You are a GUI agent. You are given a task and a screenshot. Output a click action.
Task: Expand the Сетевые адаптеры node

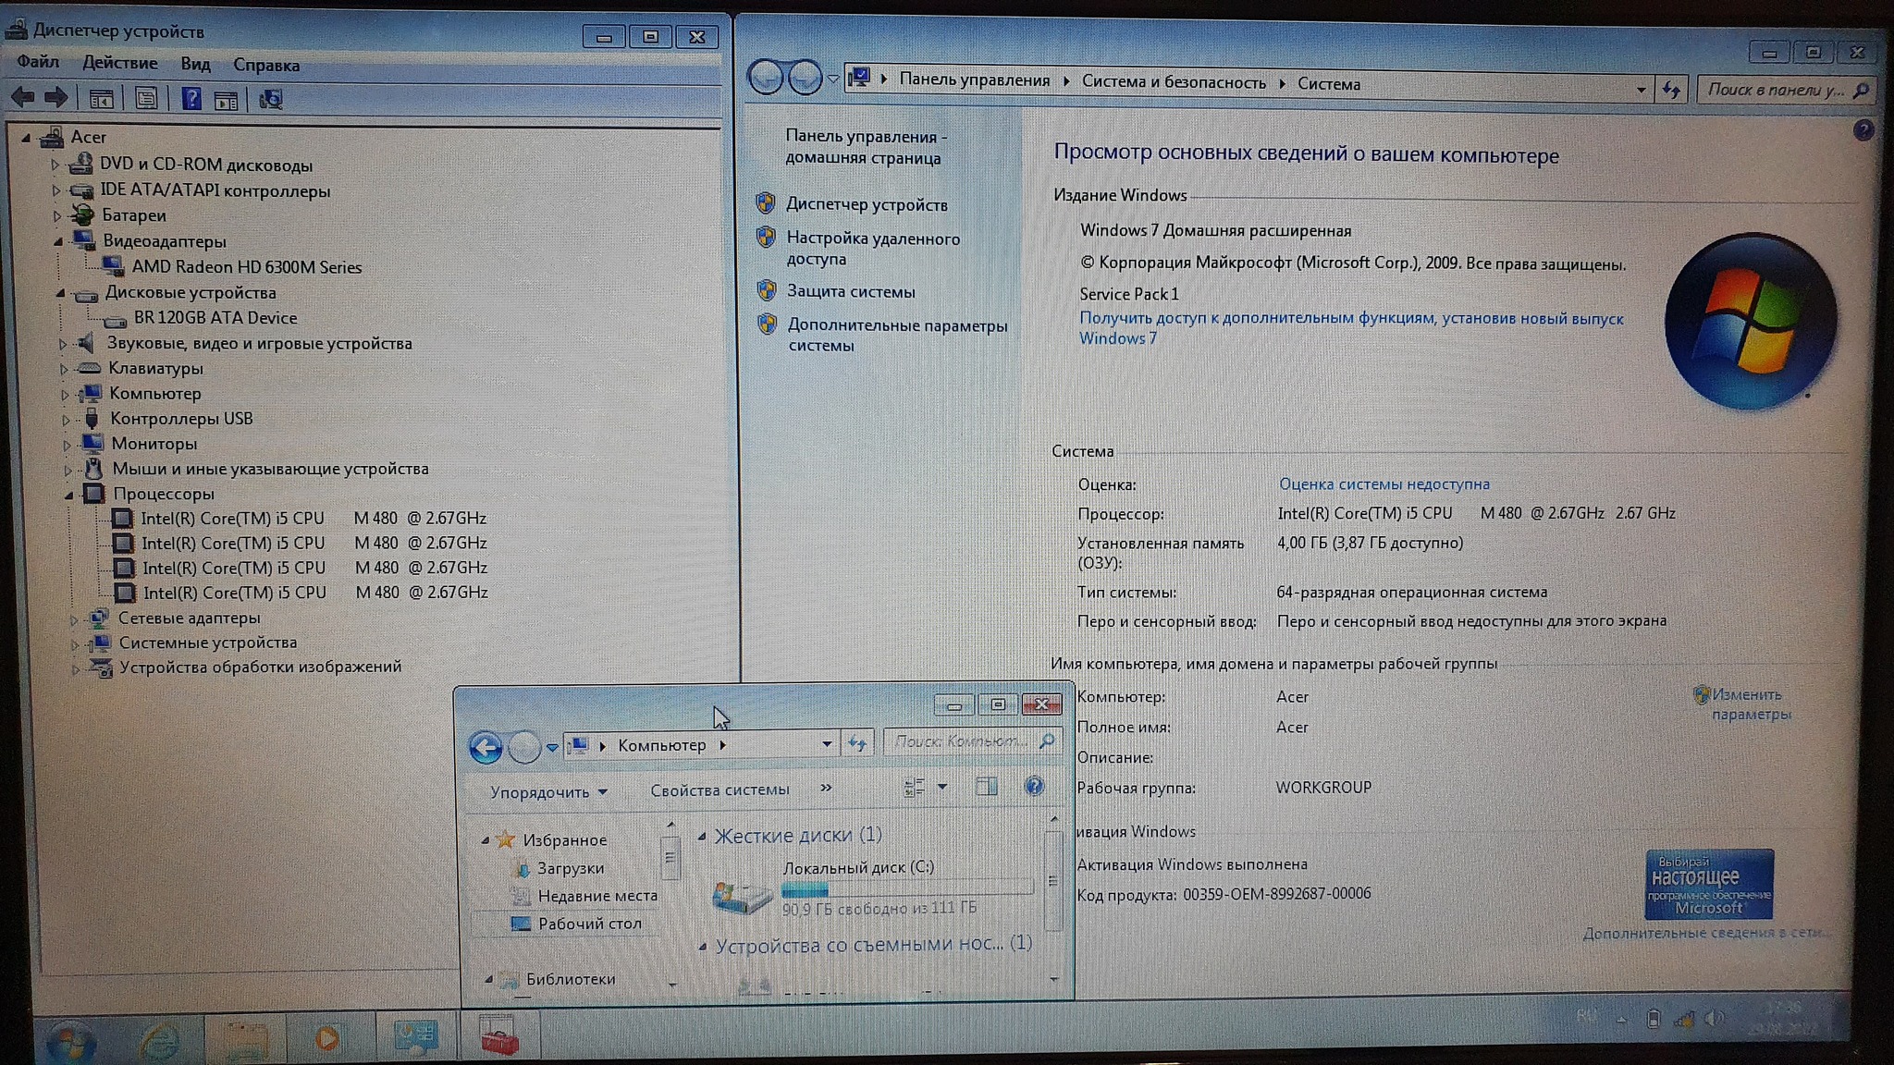pos(74,618)
